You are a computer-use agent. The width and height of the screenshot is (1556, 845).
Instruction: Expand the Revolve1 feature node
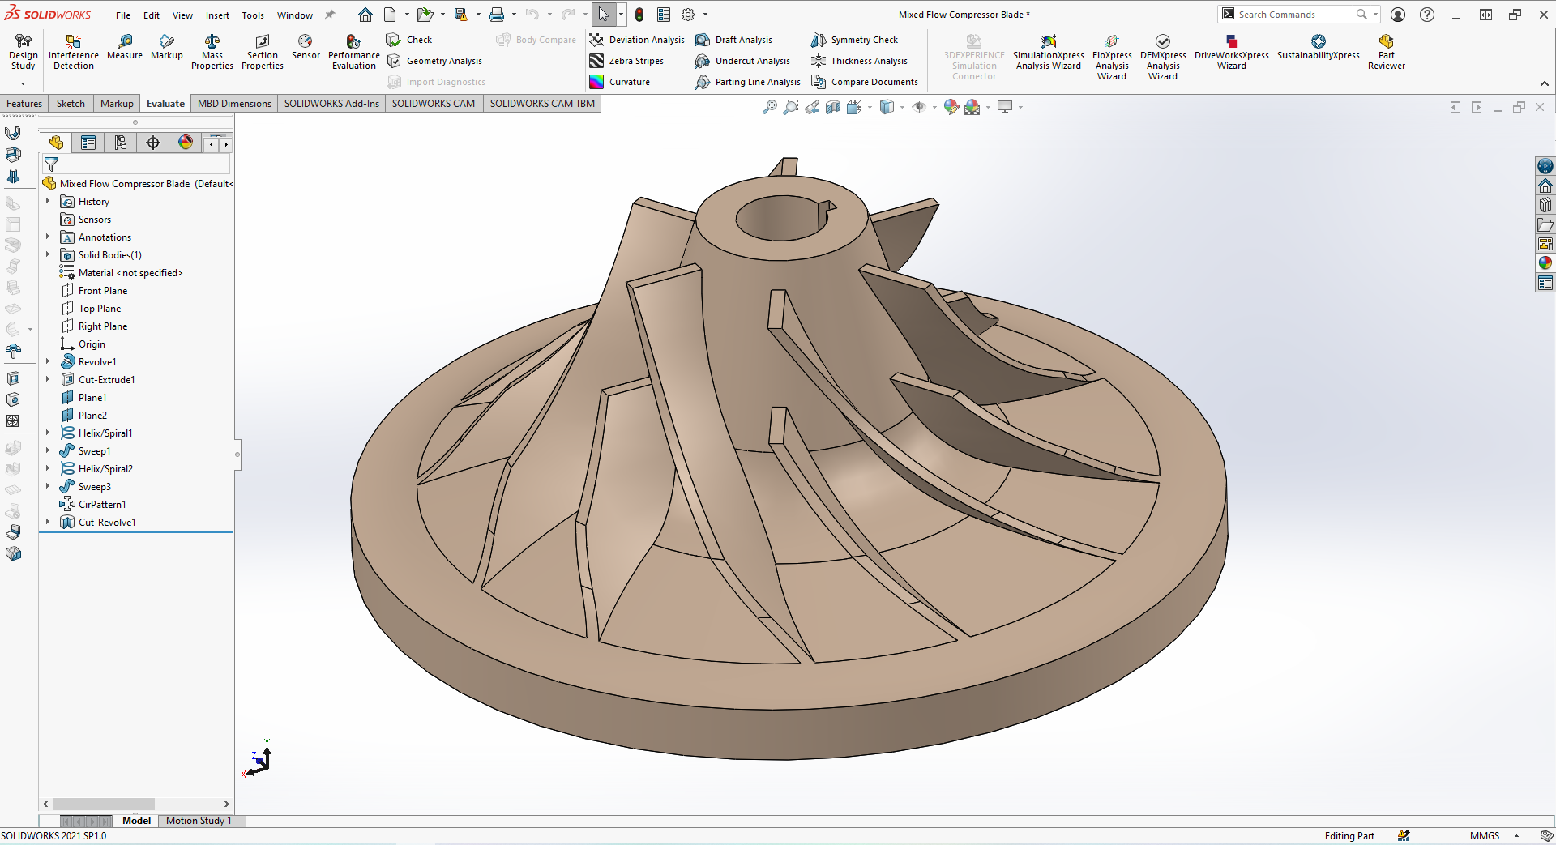48,362
